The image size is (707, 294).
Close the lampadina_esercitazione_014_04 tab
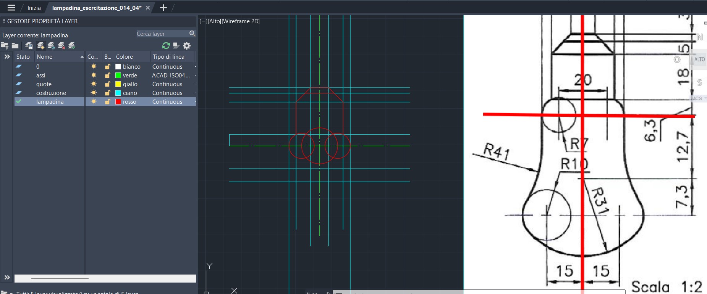click(x=148, y=8)
